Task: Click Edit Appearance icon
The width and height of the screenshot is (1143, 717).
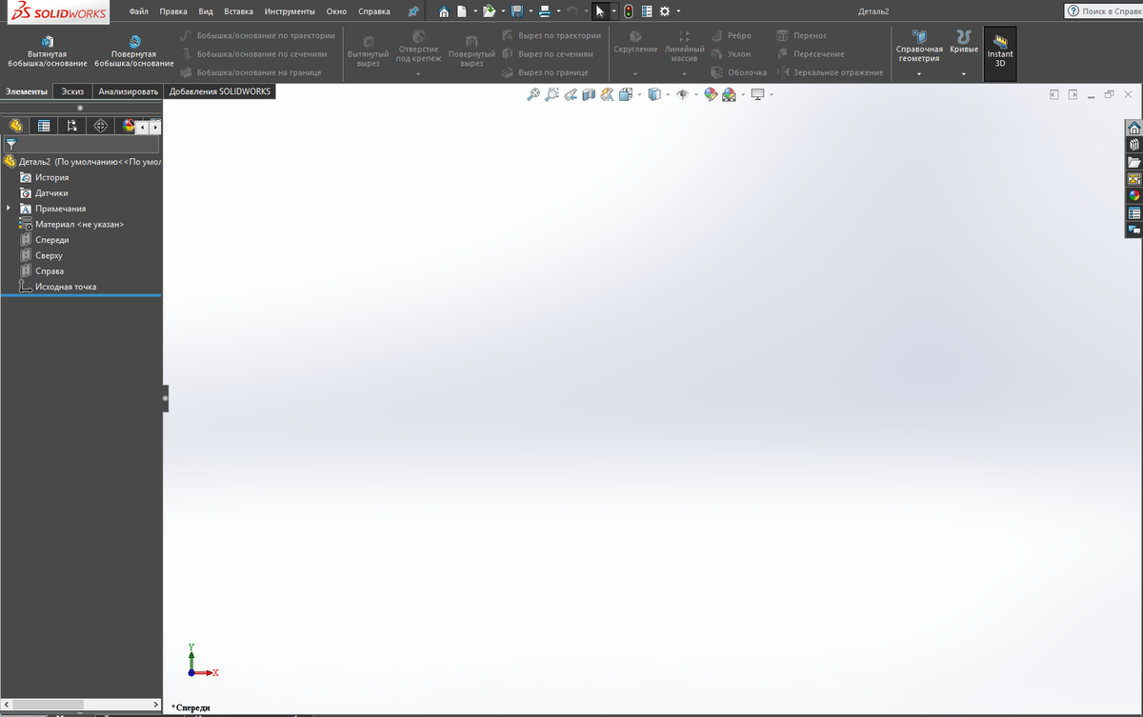Action: tap(711, 94)
